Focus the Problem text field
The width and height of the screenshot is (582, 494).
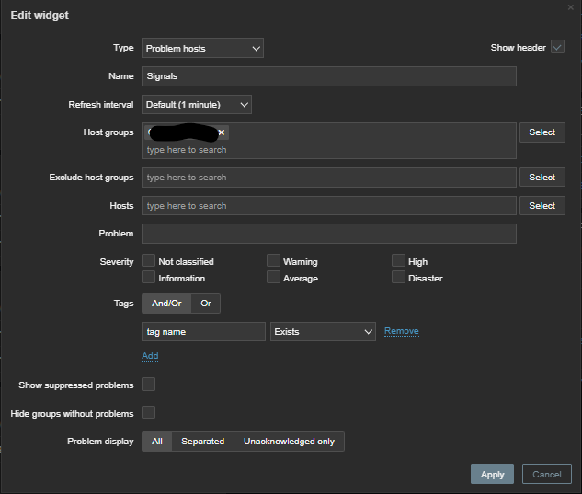[329, 234]
